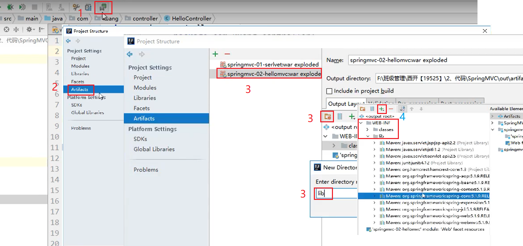
Task: Create directory icon beside step 3 marker
Action: 328,116
